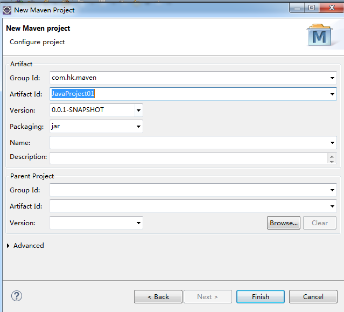Open Parent Project Version dropdown arrow
Screen dimensions: 344x312
click(x=138, y=223)
